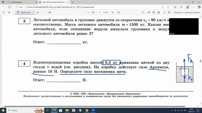Open the browser profile avatar

187,7
